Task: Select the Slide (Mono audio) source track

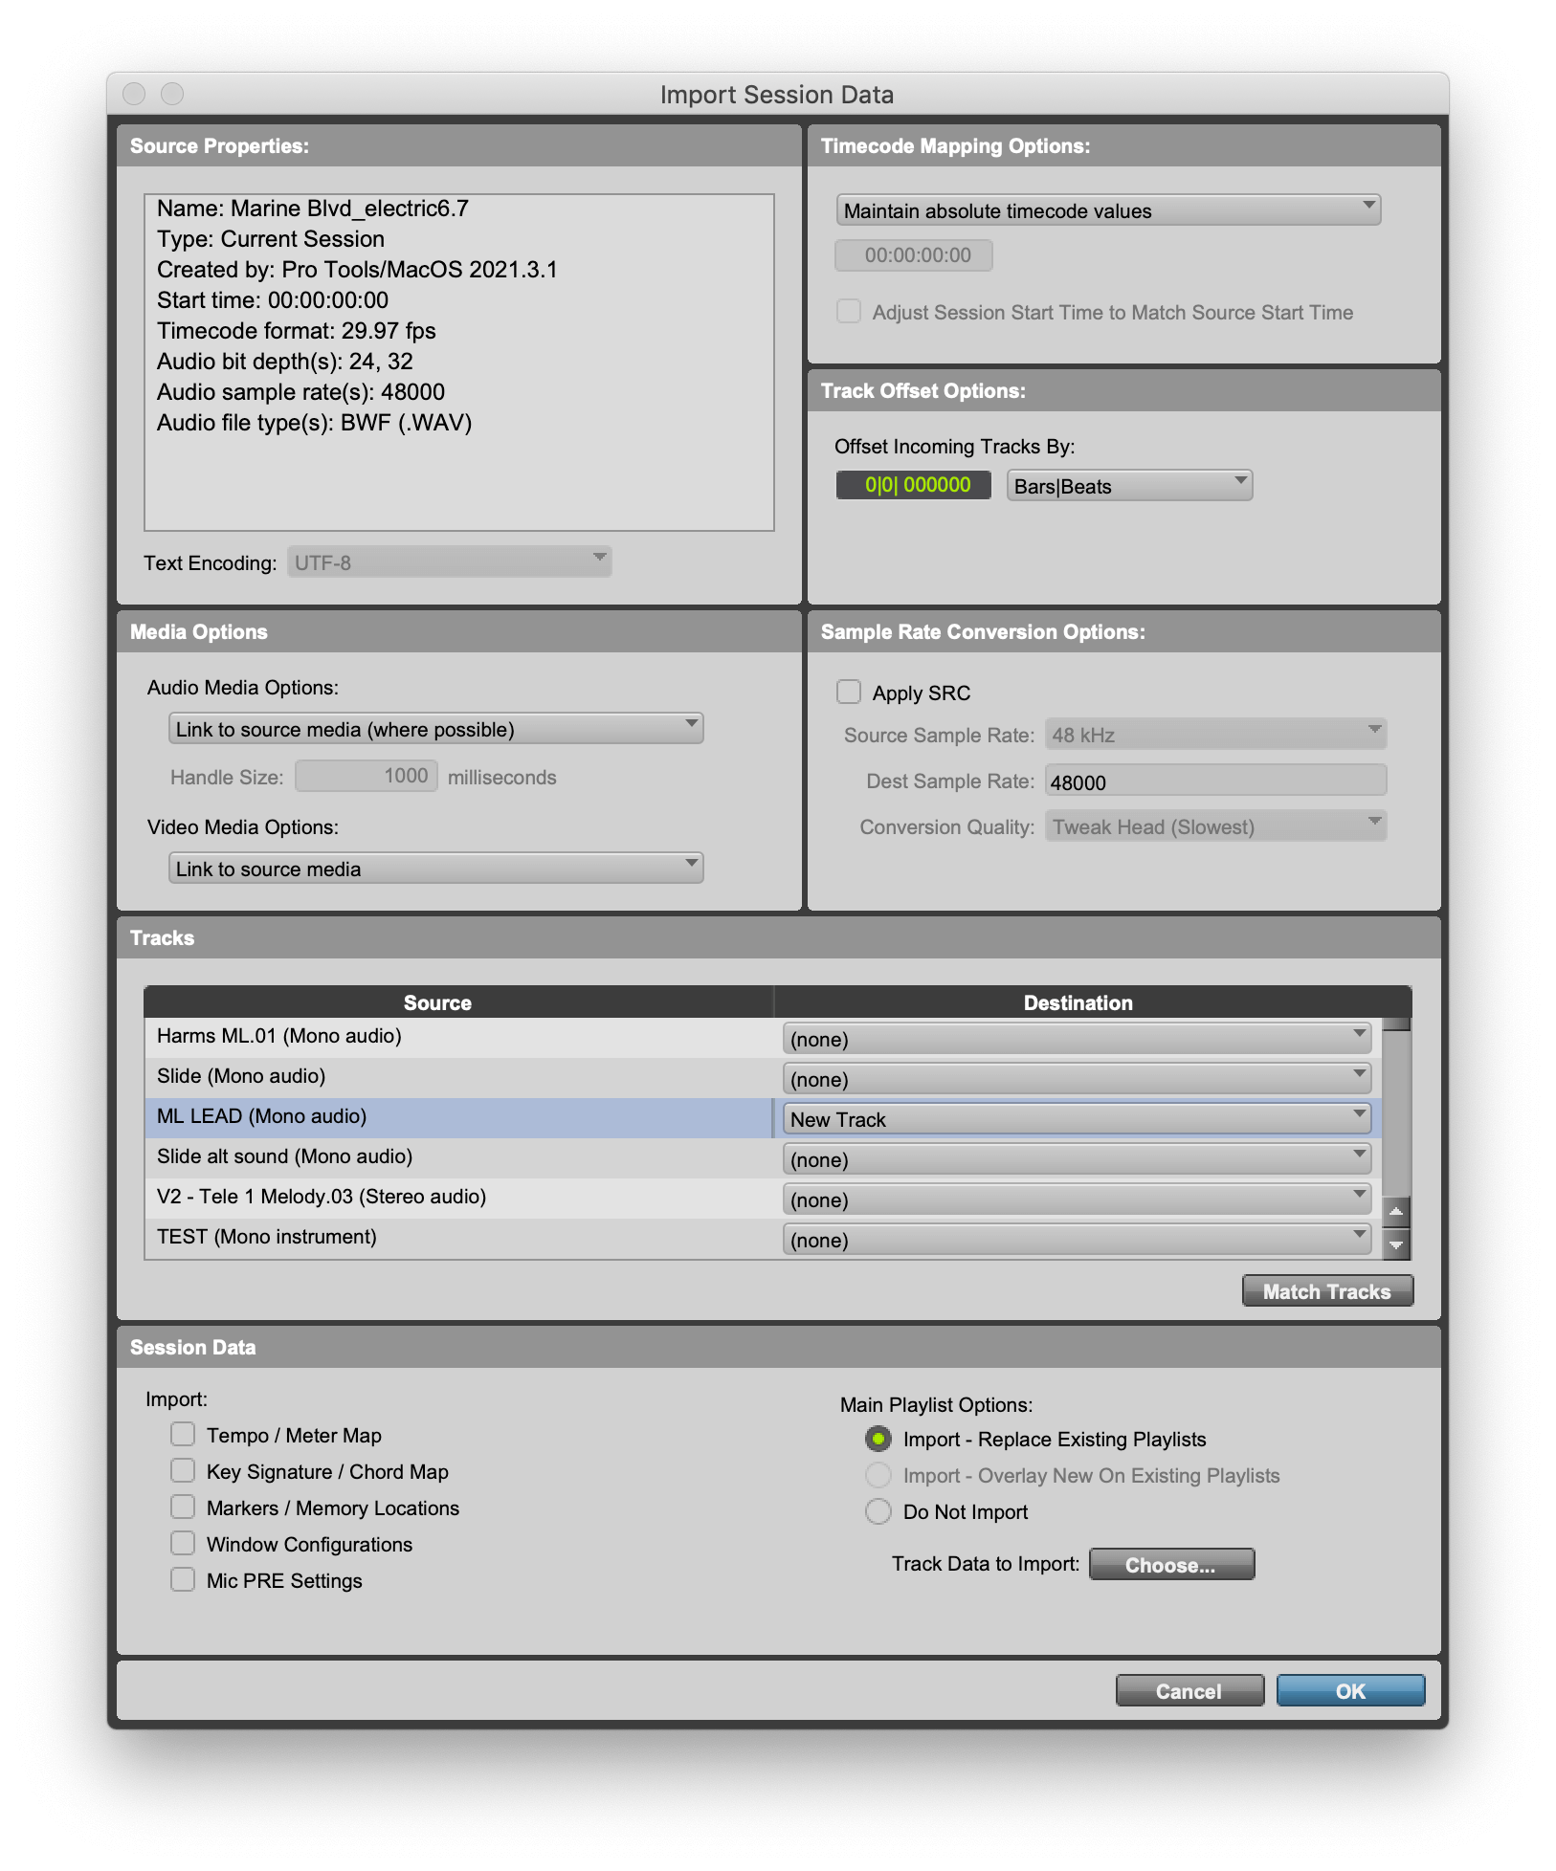Action: tap(458, 1077)
